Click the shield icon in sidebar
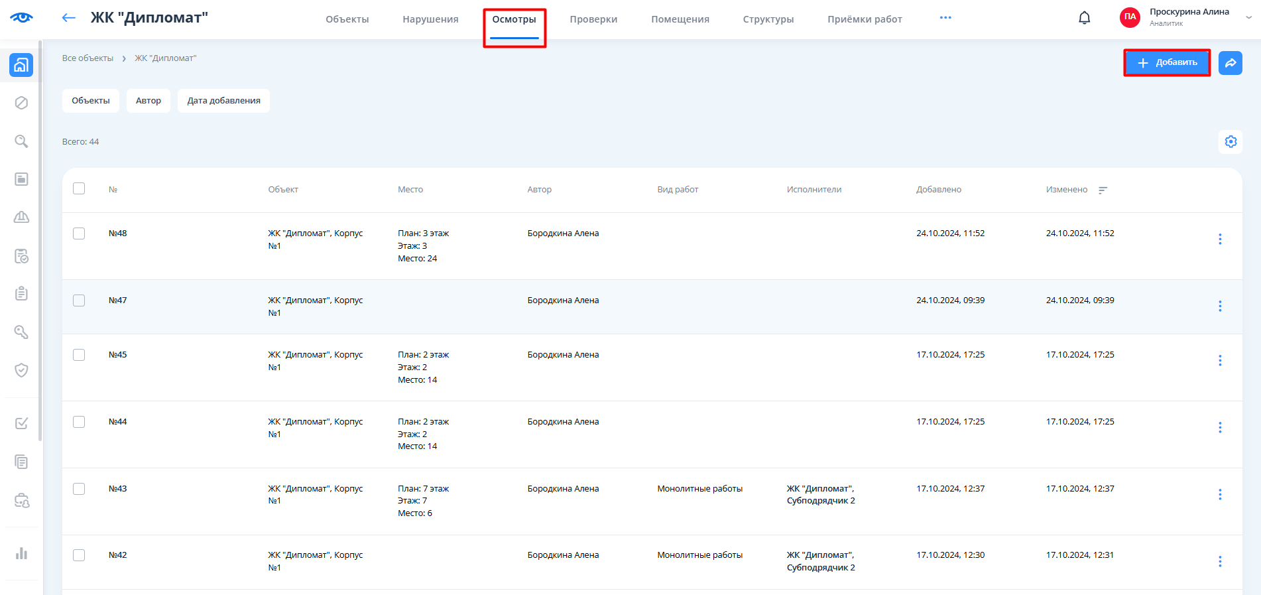Image resolution: width=1261 pixels, height=595 pixels. [21, 370]
